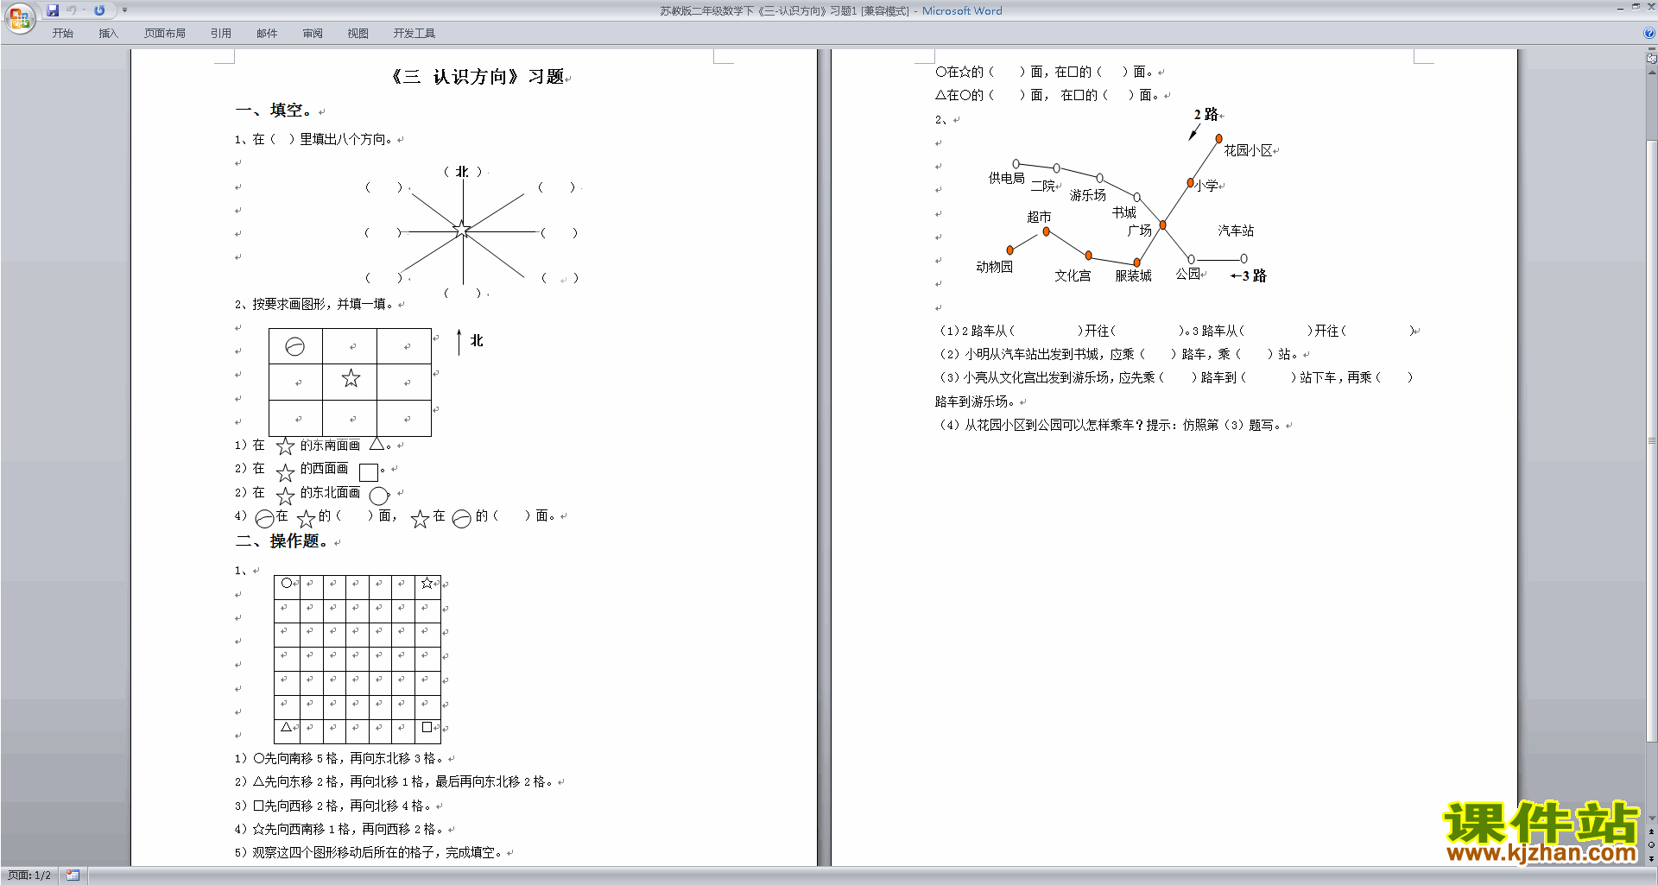Image resolution: width=1658 pixels, height=885 pixels.
Task: Open the 页面布局 ribbon tab
Action: point(165,34)
